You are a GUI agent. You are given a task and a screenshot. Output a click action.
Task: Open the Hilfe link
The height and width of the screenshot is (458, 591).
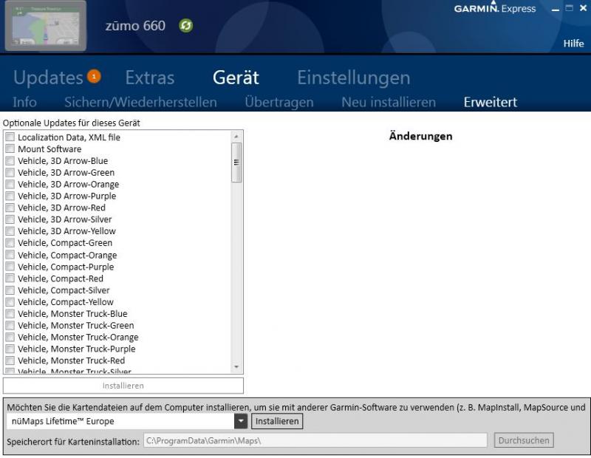(573, 44)
